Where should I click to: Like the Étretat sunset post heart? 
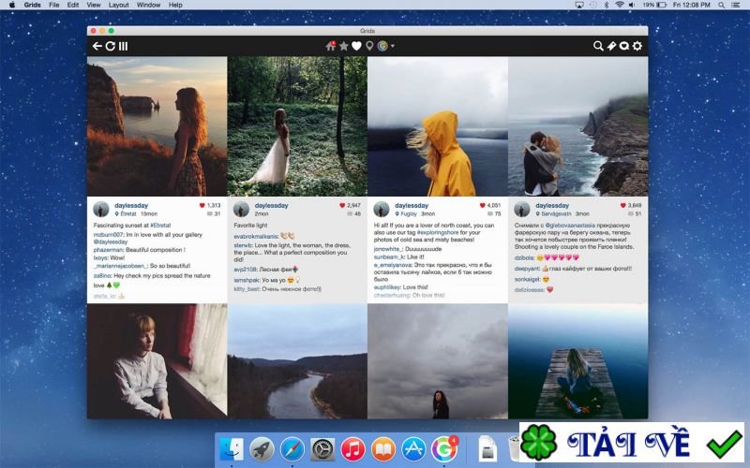click(202, 205)
